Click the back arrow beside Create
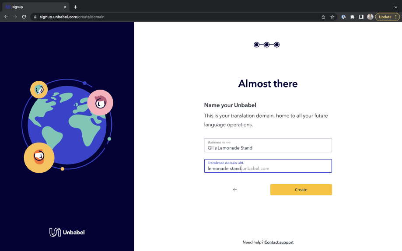The image size is (402, 251). [x=235, y=189]
